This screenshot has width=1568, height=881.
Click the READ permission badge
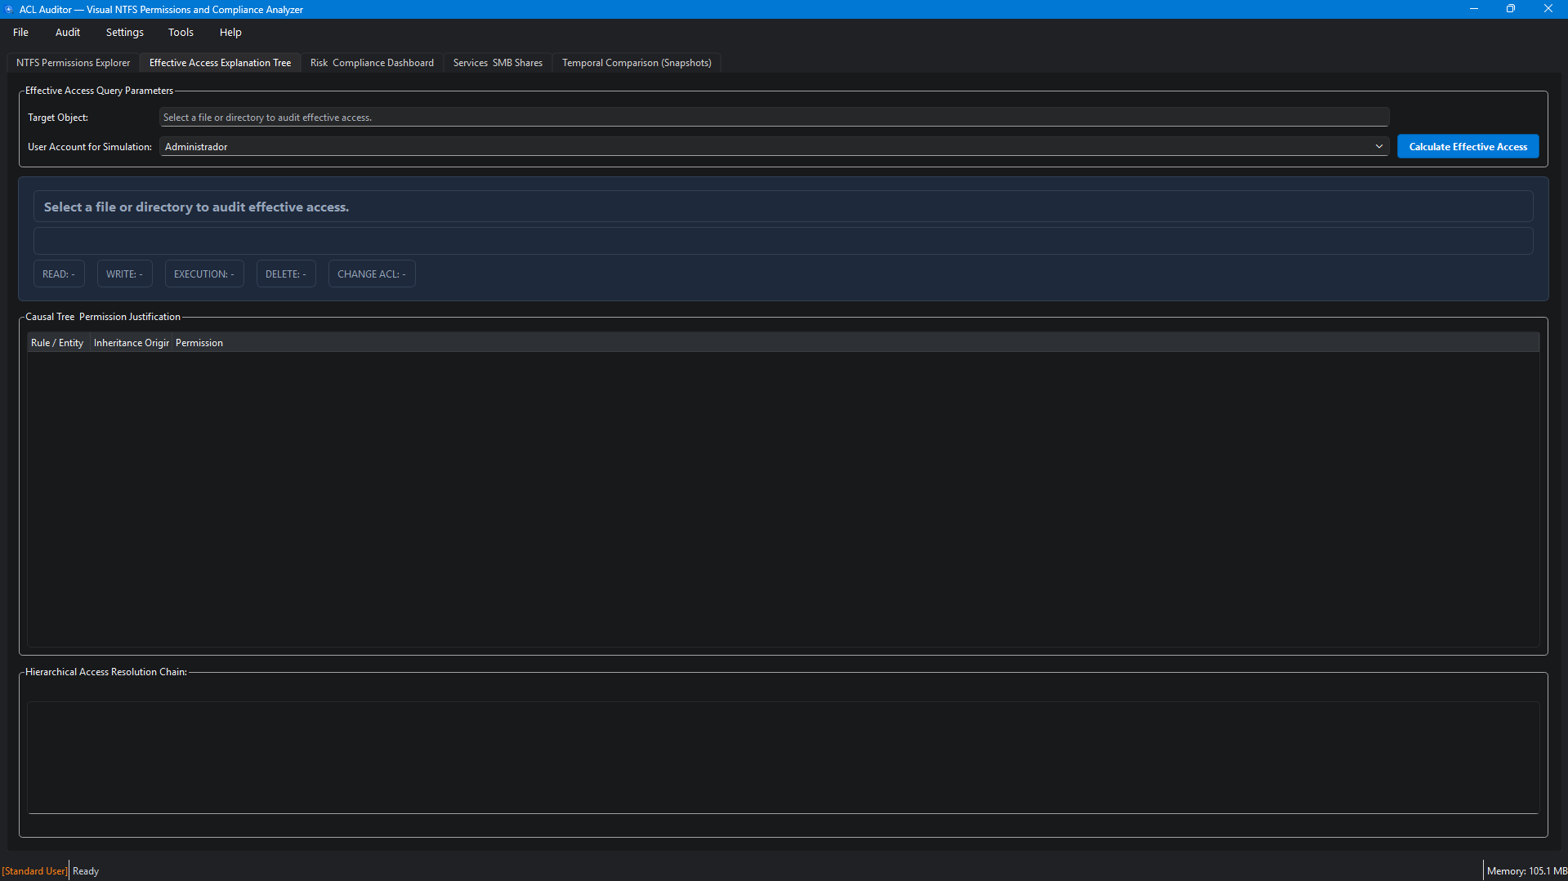59,274
